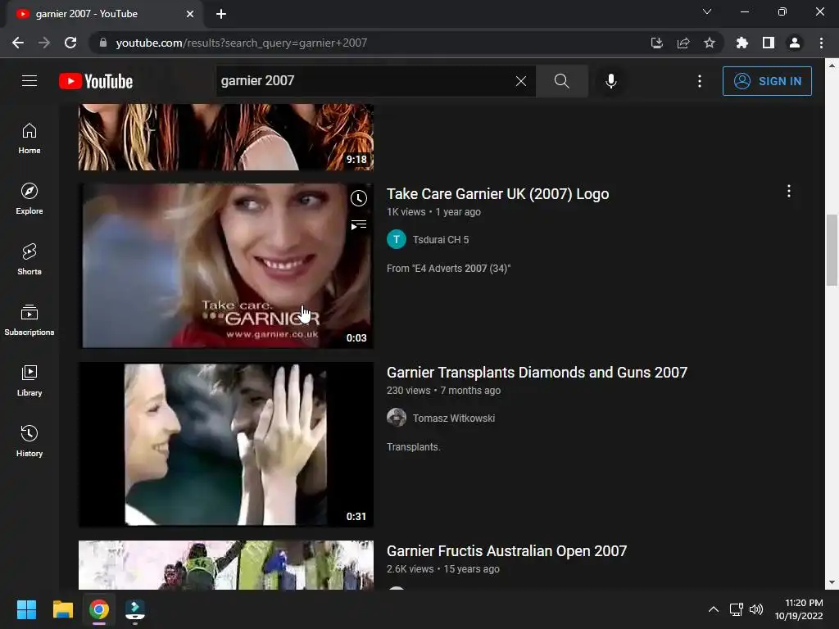This screenshot has height=629, width=839.
Task: Click the browser Back arrow
Action: click(18, 43)
